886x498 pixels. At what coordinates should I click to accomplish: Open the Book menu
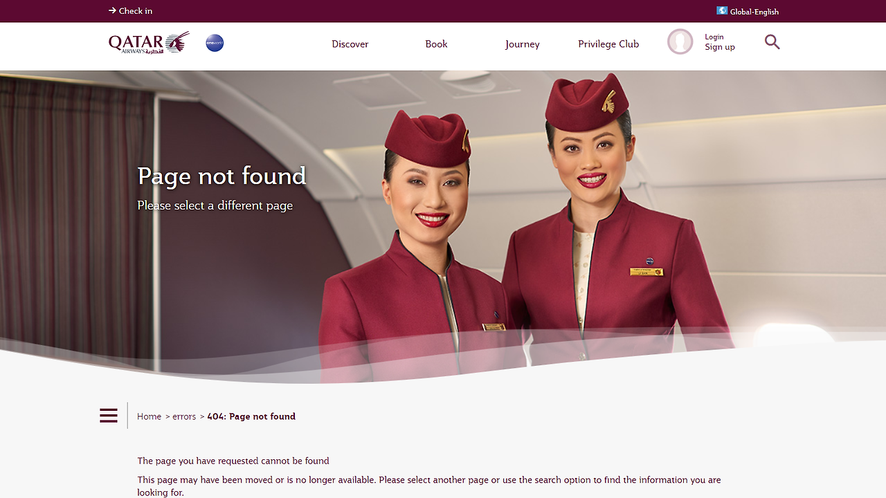(x=436, y=44)
